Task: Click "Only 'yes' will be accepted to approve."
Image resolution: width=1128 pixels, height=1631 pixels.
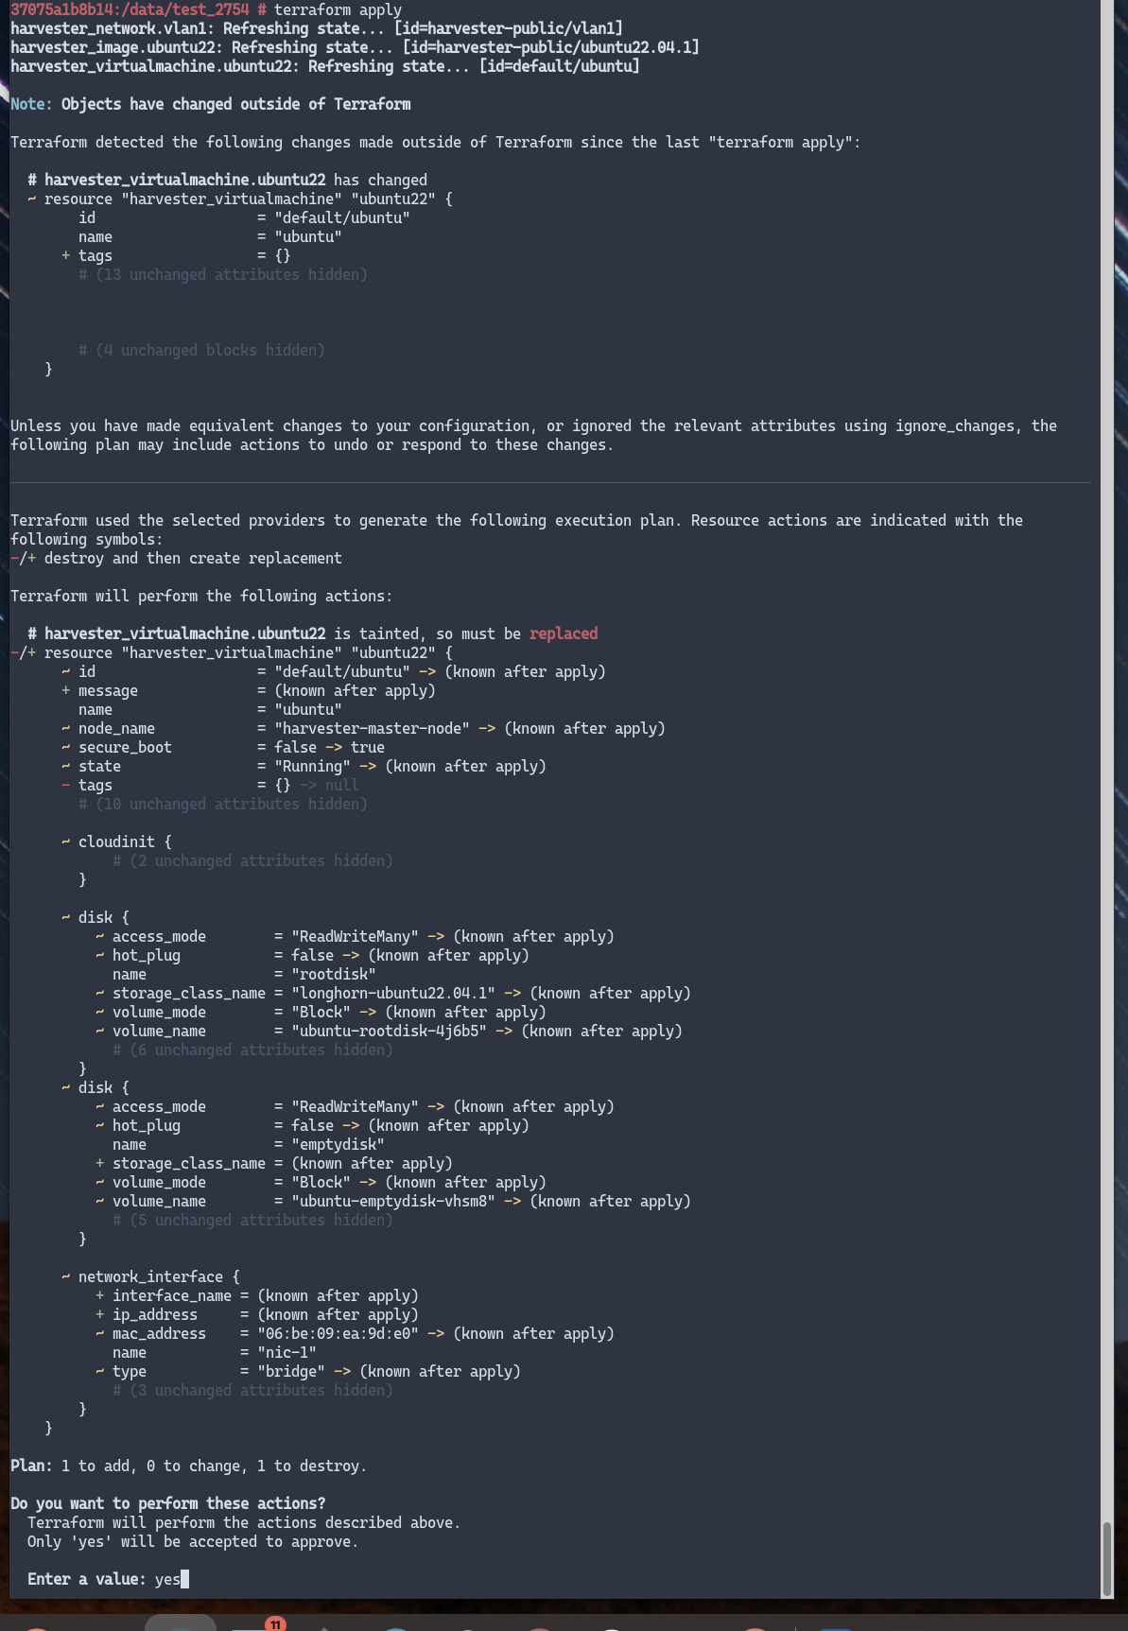Action: coord(193,1541)
